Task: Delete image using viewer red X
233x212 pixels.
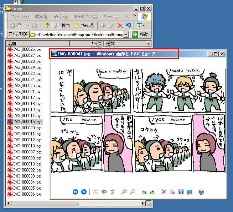Action: [164, 192]
